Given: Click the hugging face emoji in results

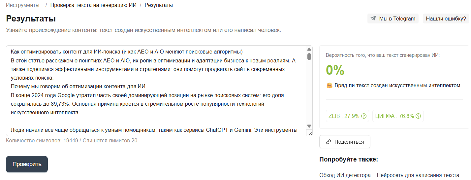Looking at the screenshot, I should coord(329,86).
